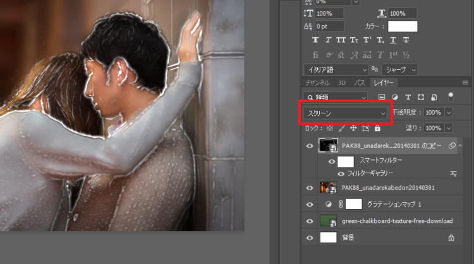Edit the 不透明度 opacity value field
Viewport: 474px width, 264px height.
434,112
